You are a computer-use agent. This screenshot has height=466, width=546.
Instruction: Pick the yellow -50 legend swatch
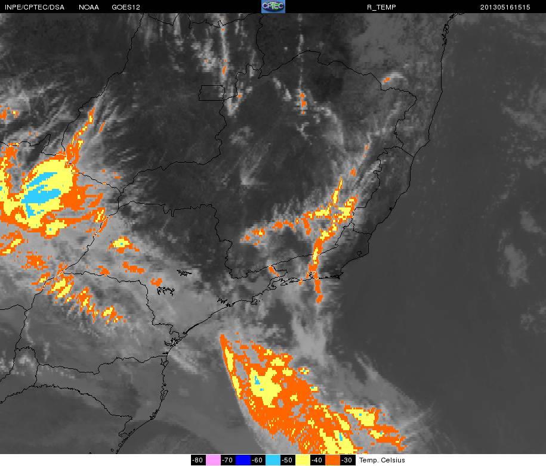[x=303, y=460]
